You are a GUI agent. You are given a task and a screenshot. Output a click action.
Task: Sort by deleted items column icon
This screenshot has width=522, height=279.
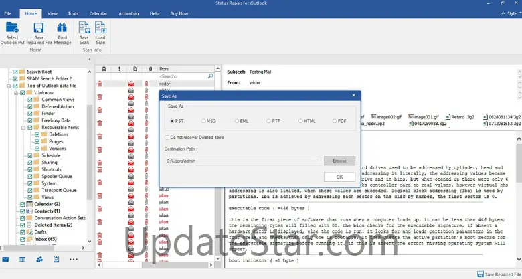pyautogui.click(x=104, y=69)
